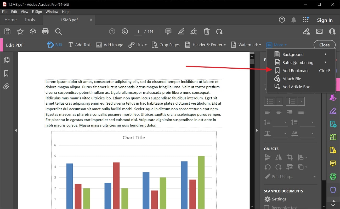The image size is (340, 209).
Task: Open the Bookmarks panel in left sidebar
Action: (6, 74)
